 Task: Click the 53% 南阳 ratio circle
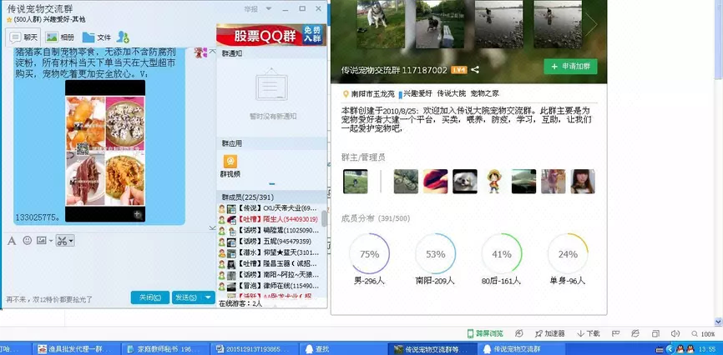coord(435,253)
